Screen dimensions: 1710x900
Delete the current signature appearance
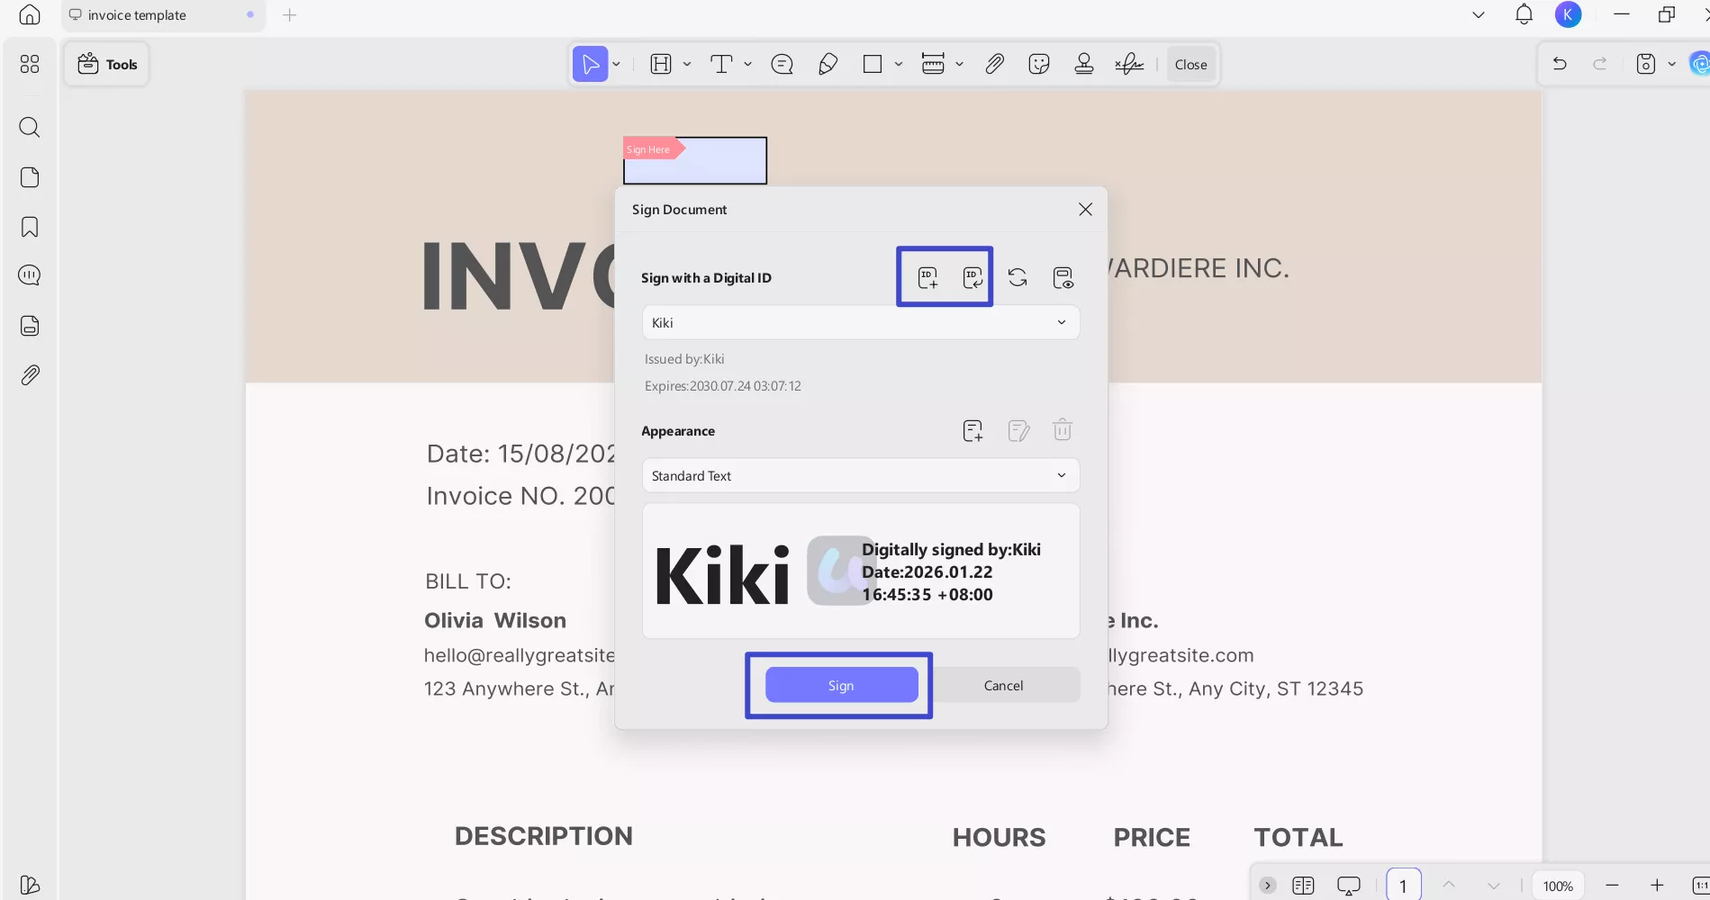1063,430
